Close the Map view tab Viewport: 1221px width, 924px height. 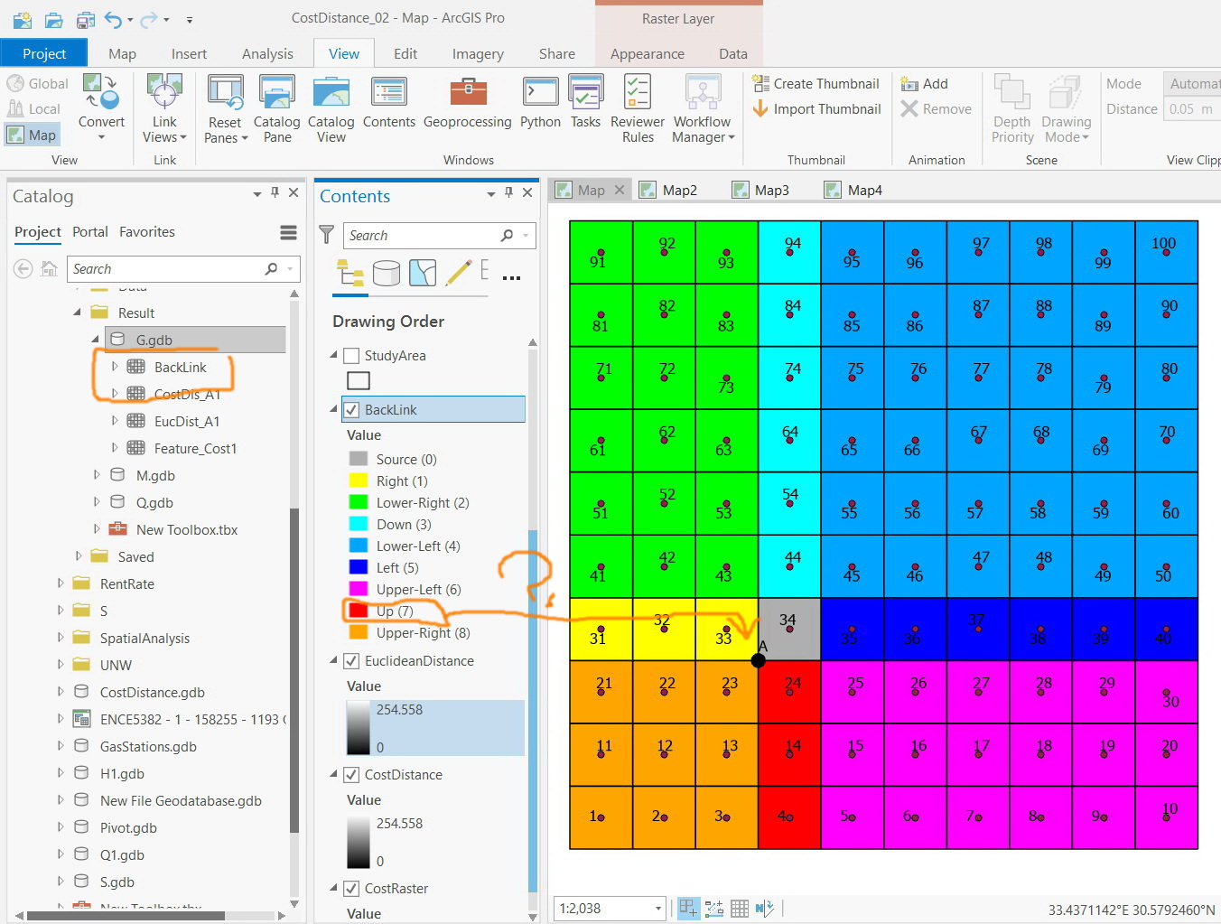pyautogui.click(x=620, y=190)
